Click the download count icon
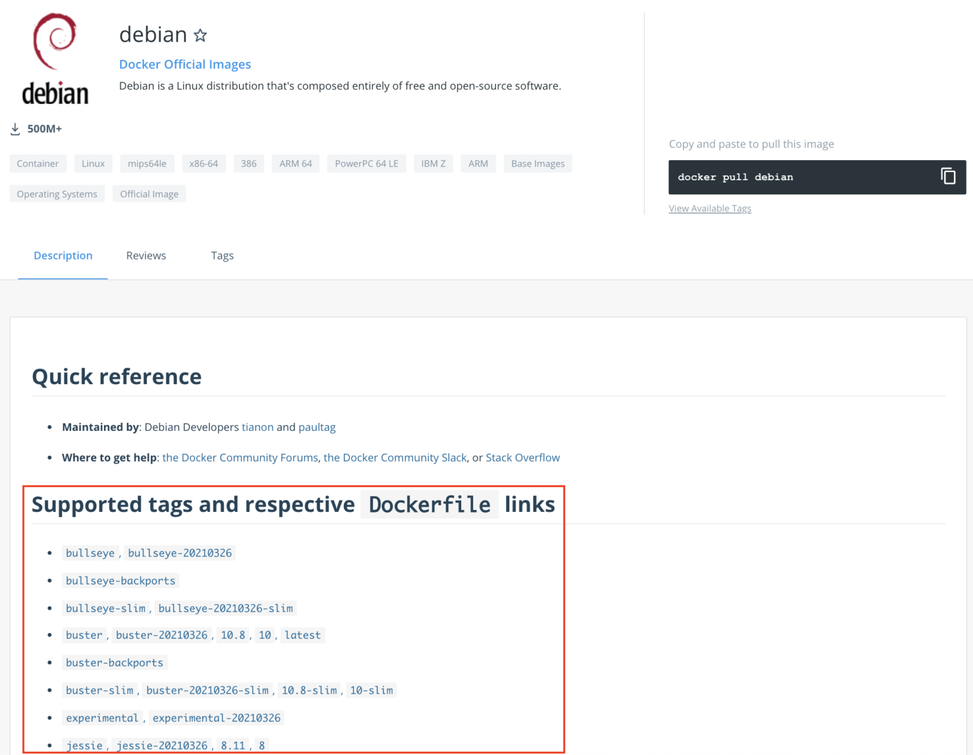Viewport: 973px width, 755px height. coord(15,128)
